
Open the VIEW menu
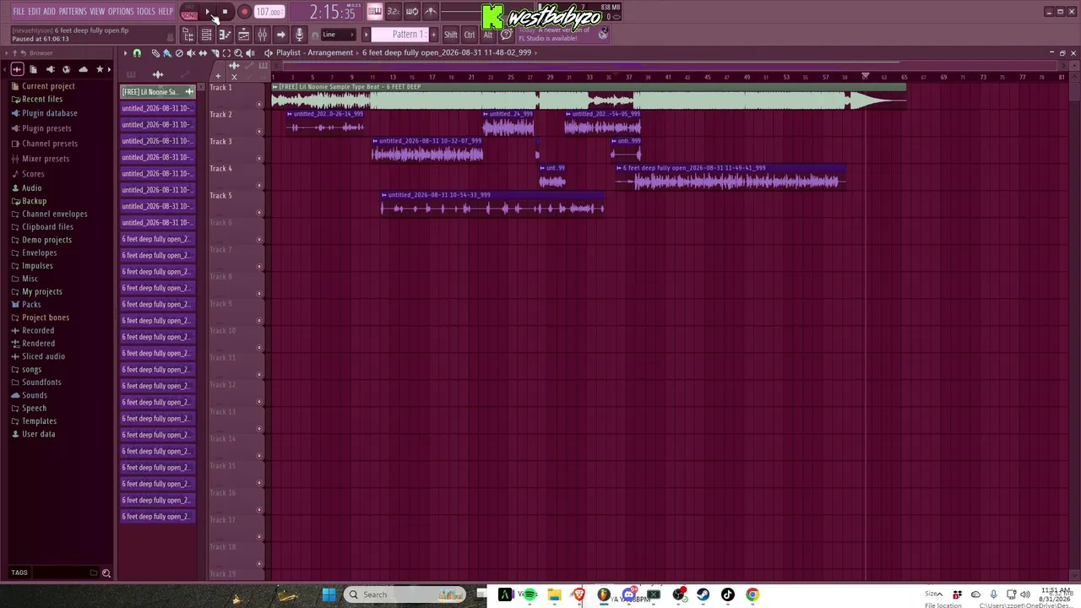pyautogui.click(x=97, y=12)
